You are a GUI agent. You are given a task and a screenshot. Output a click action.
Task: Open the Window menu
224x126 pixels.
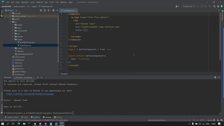tap(63, 2)
